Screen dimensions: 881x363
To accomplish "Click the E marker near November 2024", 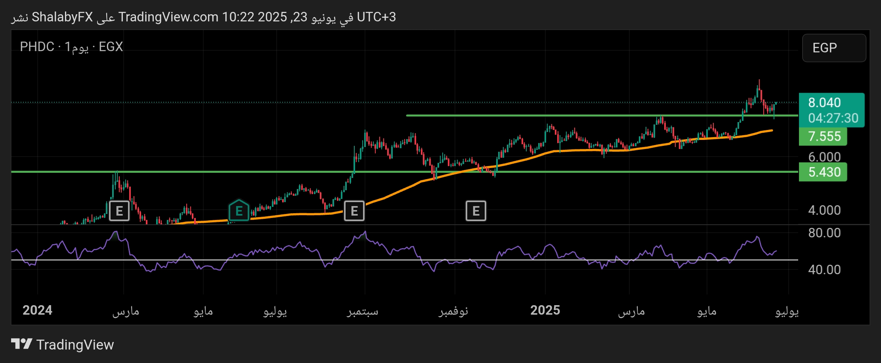I will (x=476, y=211).
